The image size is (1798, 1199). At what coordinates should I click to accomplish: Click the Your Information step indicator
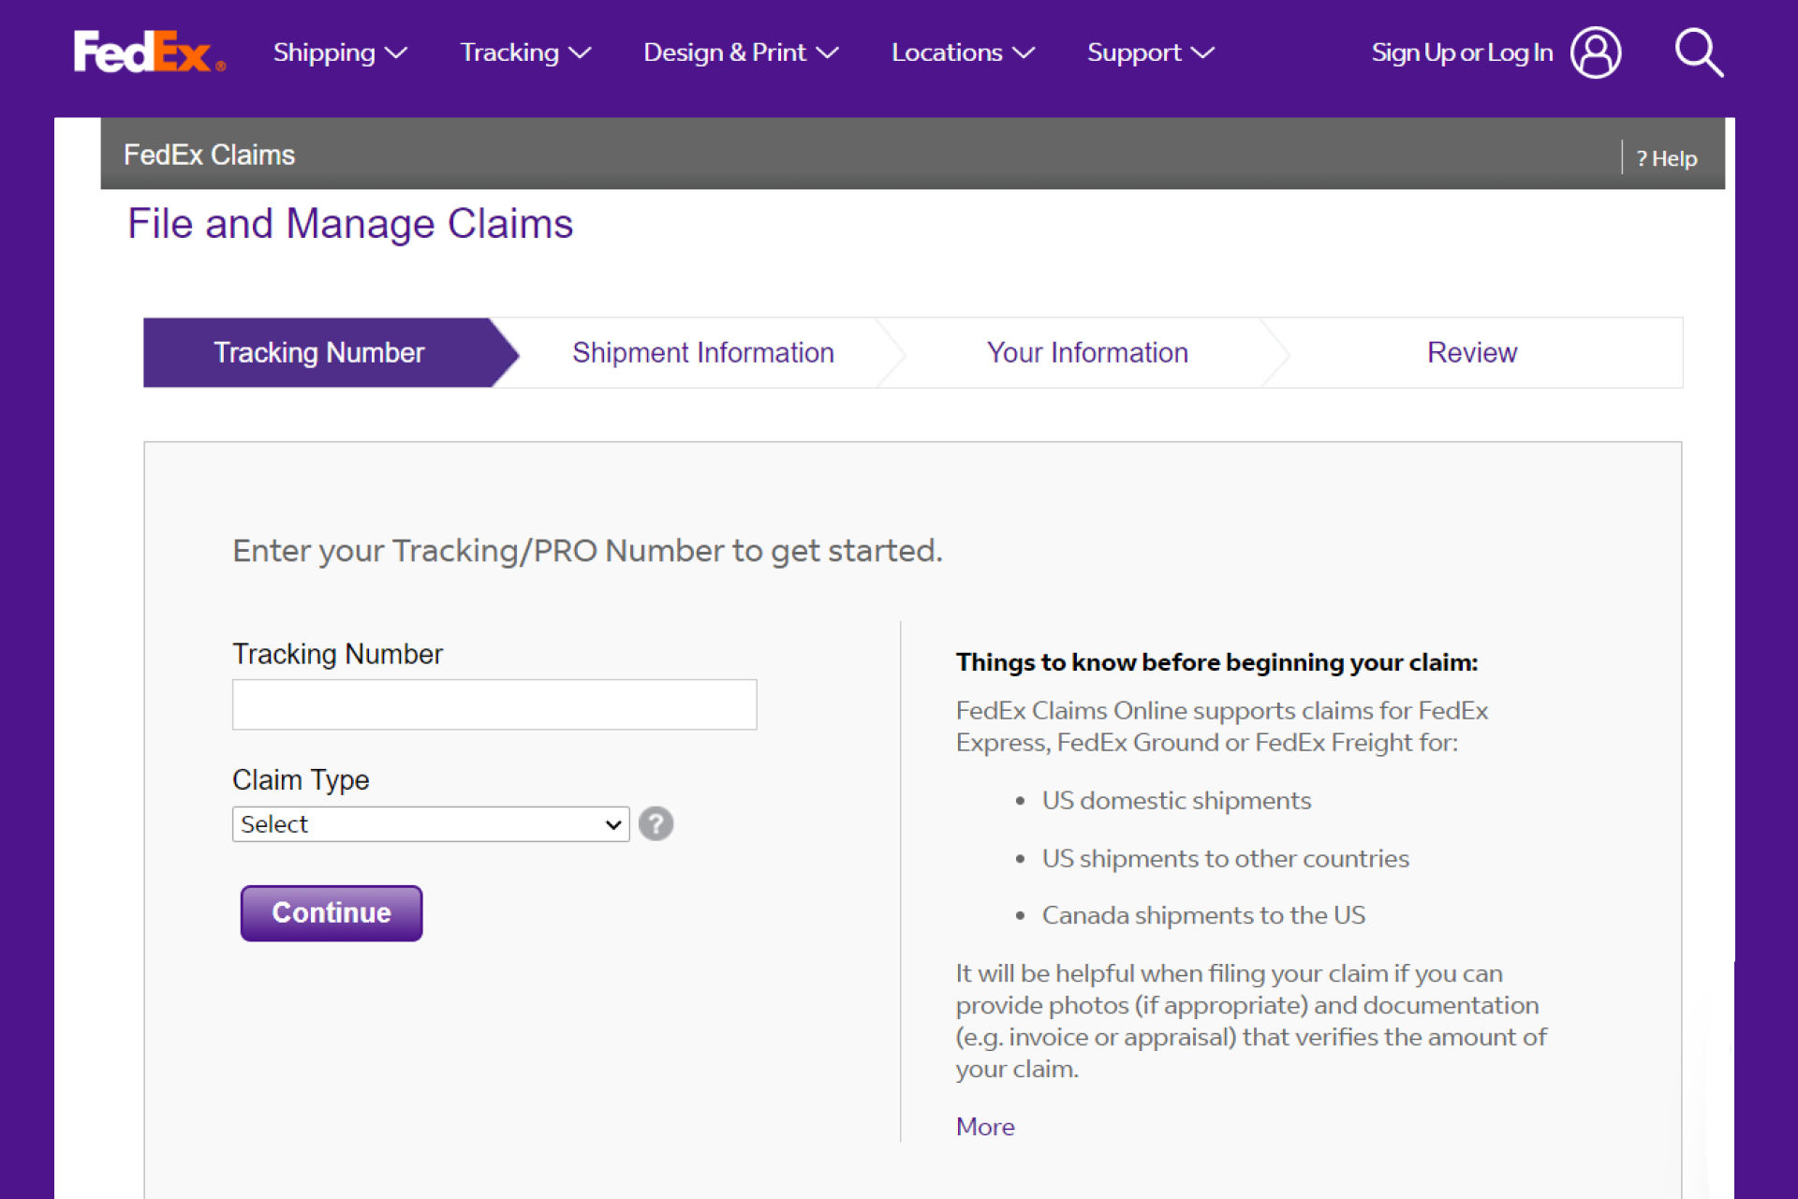(1086, 352)
